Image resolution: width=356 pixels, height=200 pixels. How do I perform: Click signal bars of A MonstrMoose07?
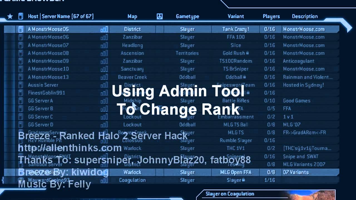tap(104, 45)
